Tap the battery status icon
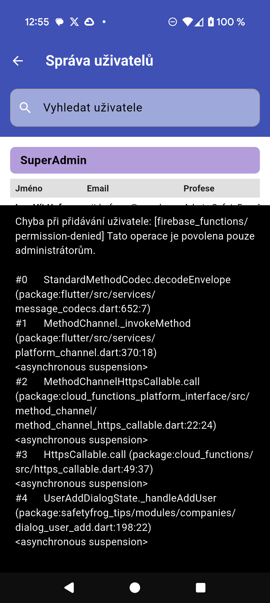The width and height of the screenshot is (270, 603). click(x=211, y=22)
